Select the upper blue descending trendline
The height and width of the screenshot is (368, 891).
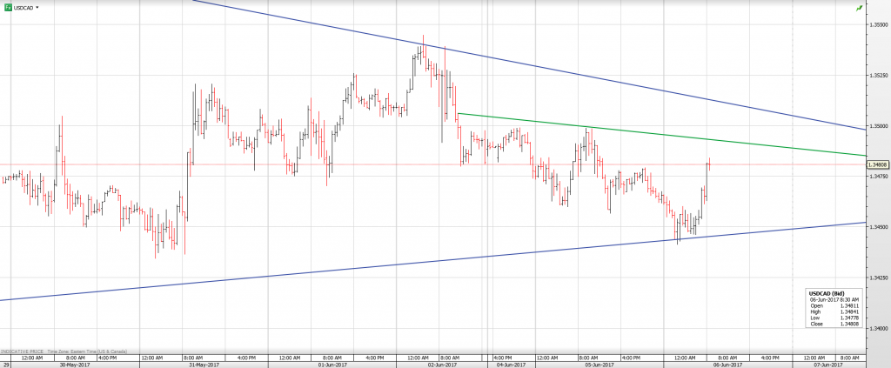[609, 77]
